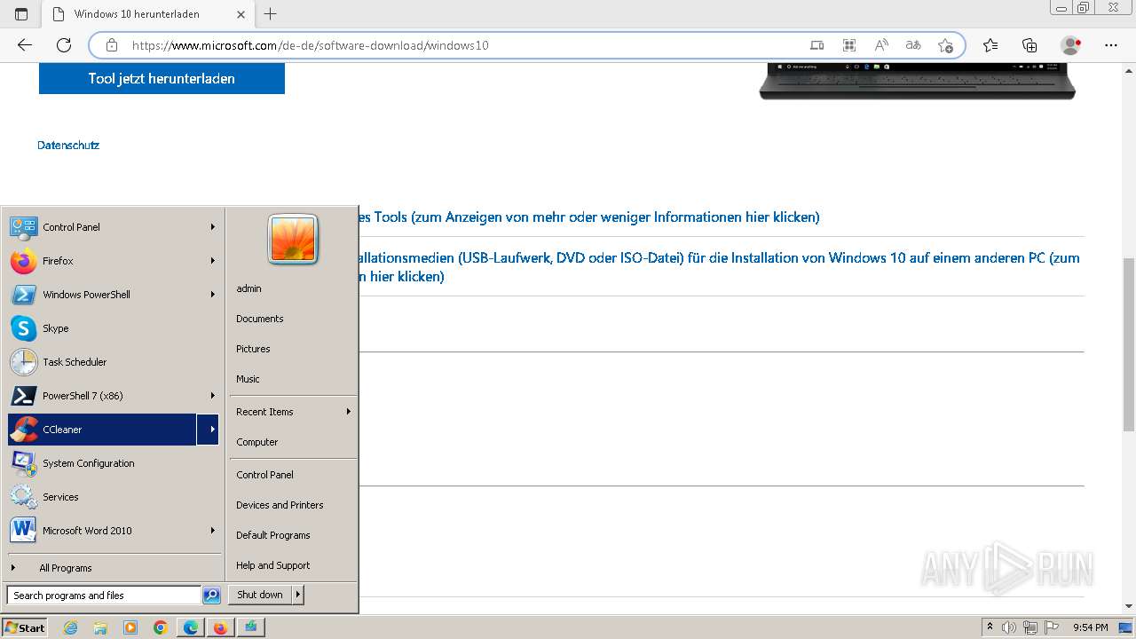Click Tool jetzt herunterladen button
Viewport: 1136px width, 639px height.
[x=162, y=79]
